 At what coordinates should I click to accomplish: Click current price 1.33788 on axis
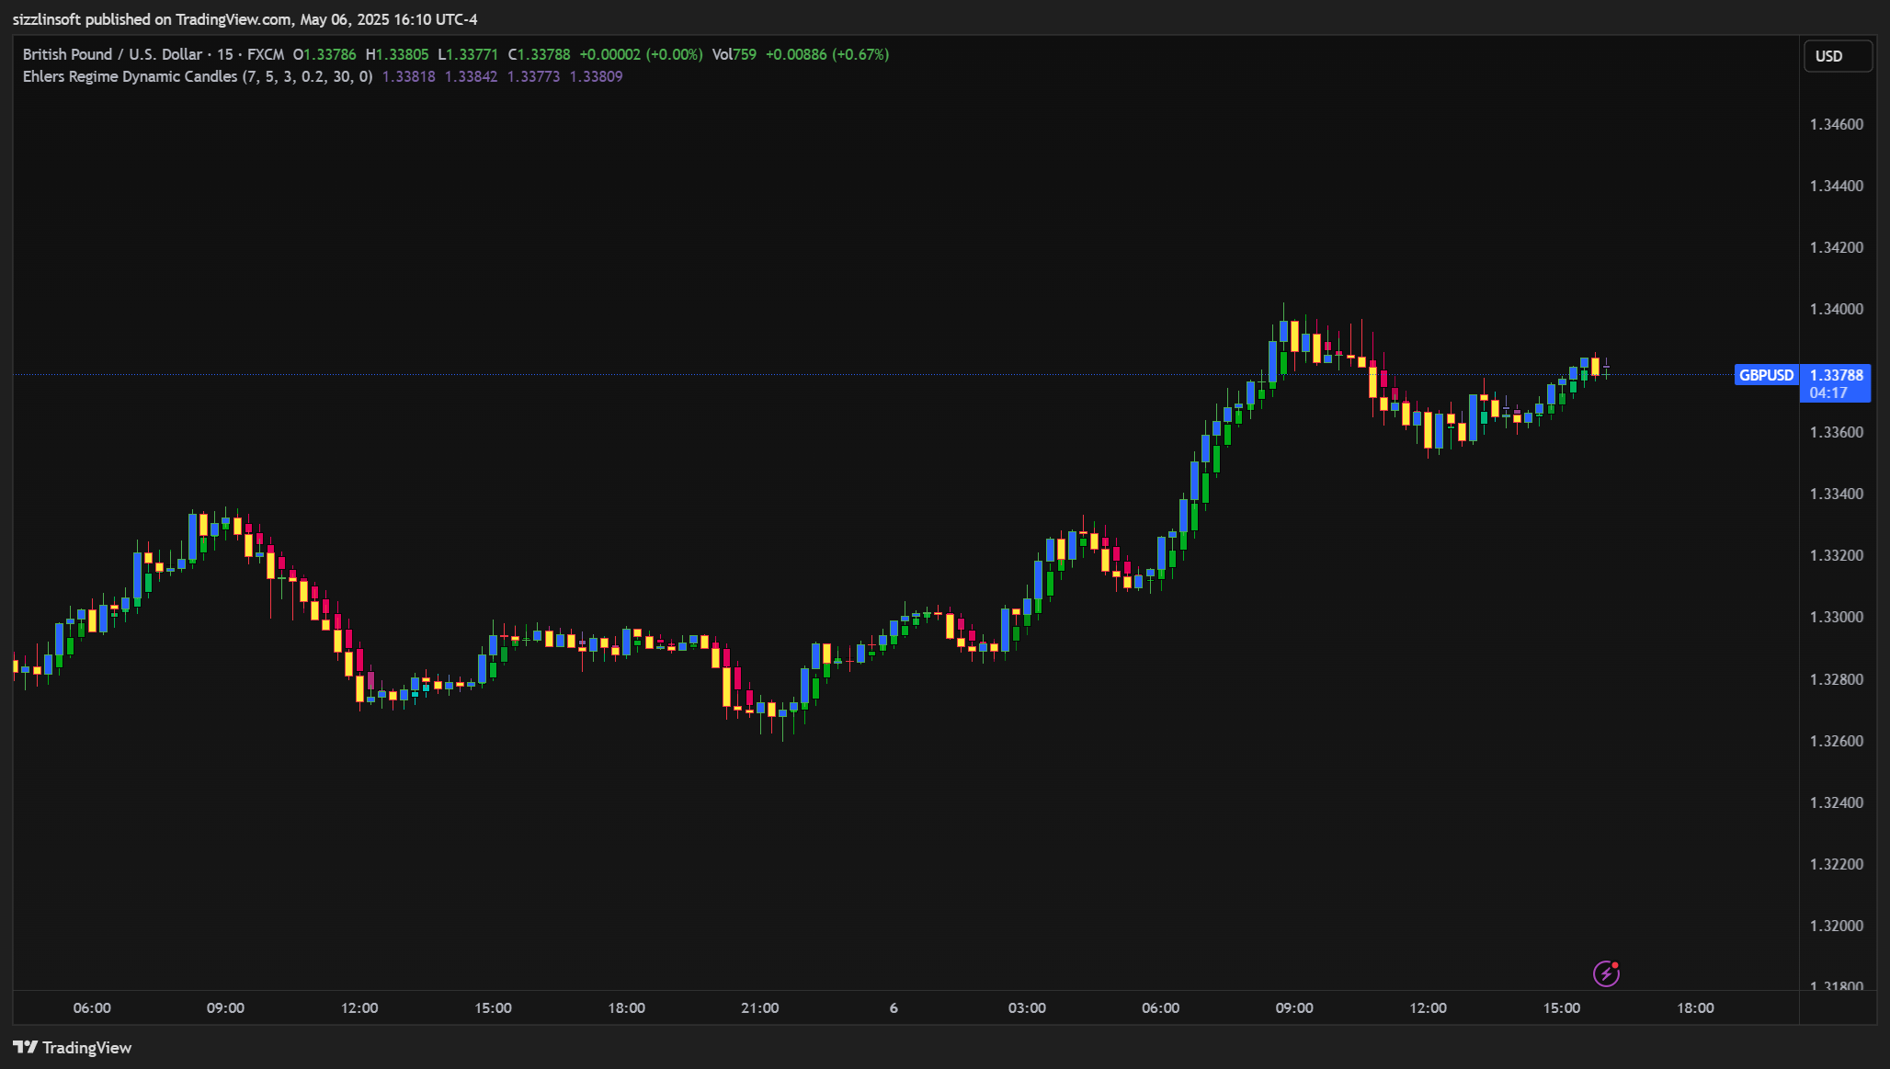point(1836,375)
